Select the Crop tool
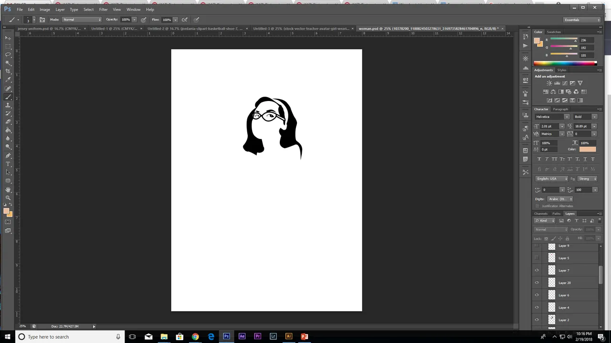Image resolution: width=611 pixels, height=343 pixels. point(8,71)
